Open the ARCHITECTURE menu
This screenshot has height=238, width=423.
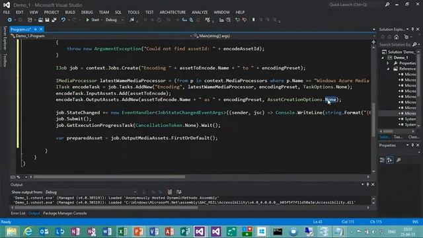point(173,13)
